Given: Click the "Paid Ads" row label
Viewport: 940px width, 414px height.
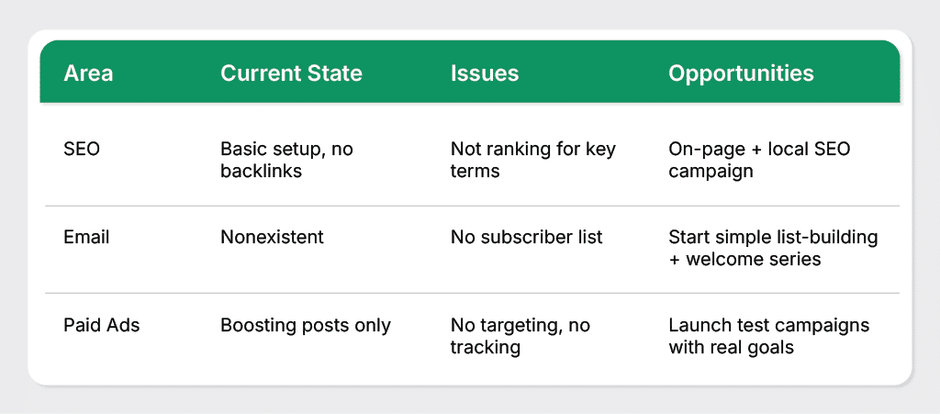Looking at the screenshot, I should [102, 325].
